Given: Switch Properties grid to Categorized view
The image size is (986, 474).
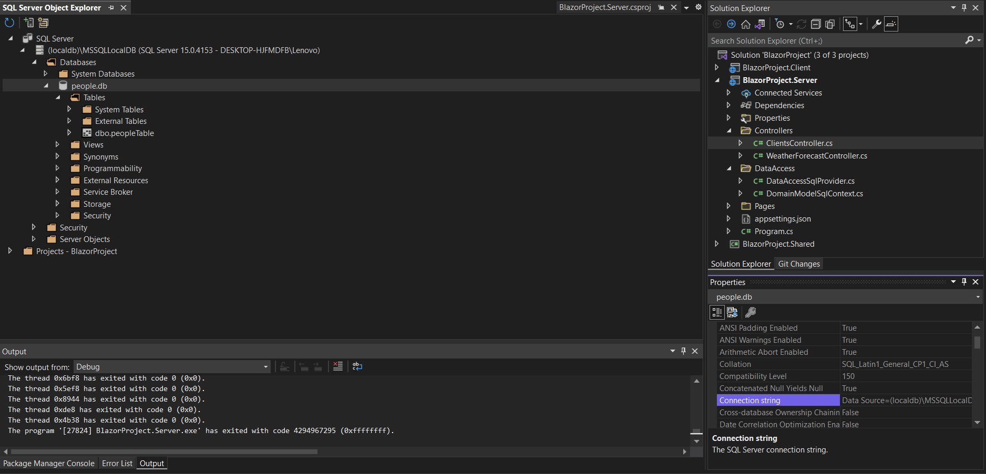Looking at the screenshot, I should tap(717, 312).
